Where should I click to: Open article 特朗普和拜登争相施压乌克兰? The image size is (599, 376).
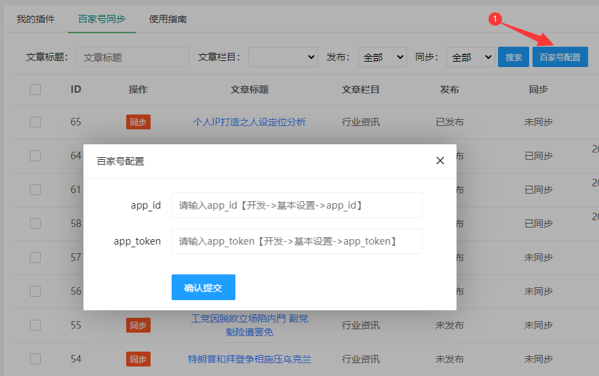click(249, 359)
